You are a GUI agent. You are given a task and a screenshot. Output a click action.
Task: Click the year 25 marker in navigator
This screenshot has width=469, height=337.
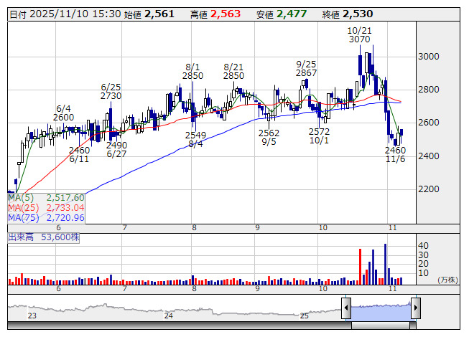(305, 315)
